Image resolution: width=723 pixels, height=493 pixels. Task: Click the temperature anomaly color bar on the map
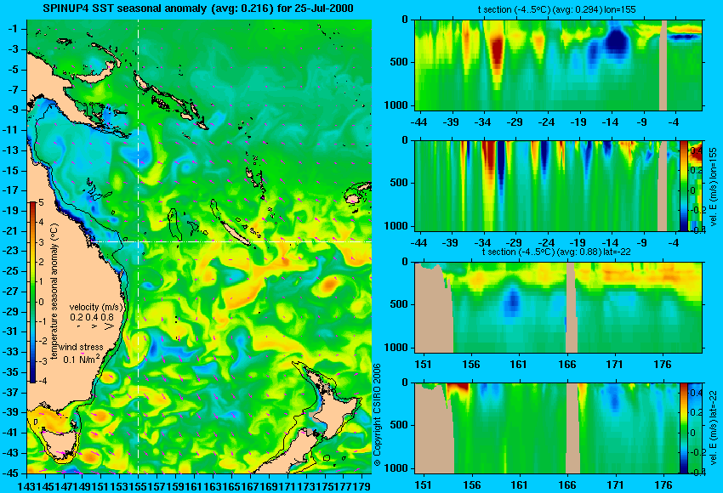click(32, 292)
